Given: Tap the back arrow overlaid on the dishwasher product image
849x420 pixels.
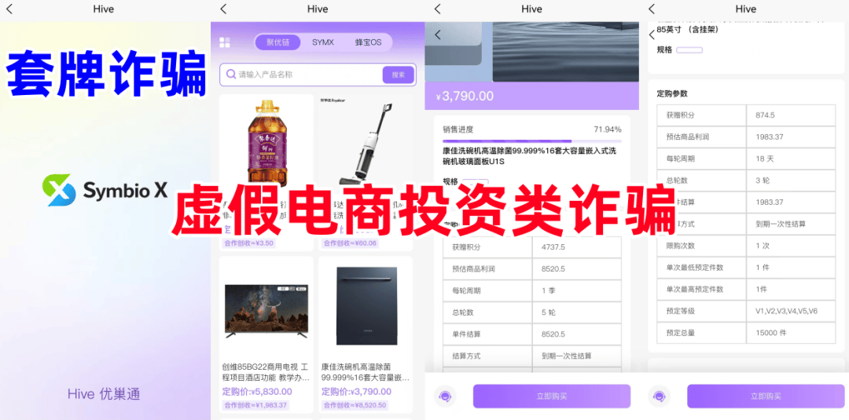Looking at the screenshot, I should click(x=438, y=35).
